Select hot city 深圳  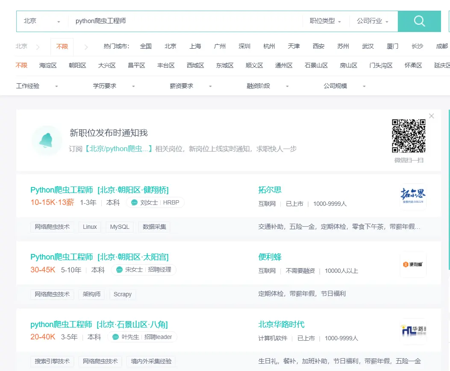click(244, 46)
